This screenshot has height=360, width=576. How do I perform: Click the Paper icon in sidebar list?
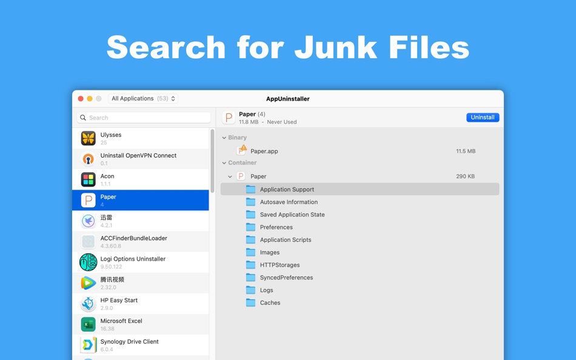coord(88,200)
